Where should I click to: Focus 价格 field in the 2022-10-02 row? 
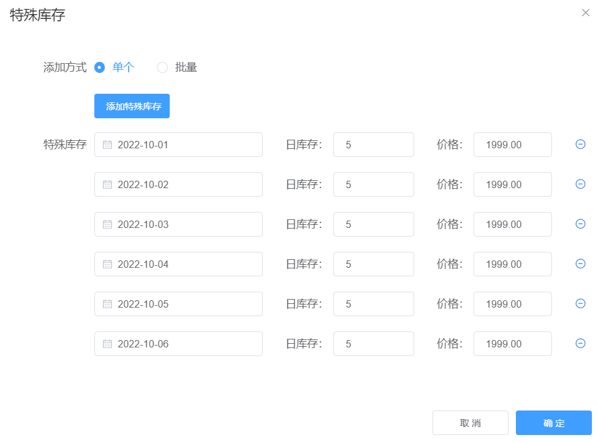tap(513, 184)
